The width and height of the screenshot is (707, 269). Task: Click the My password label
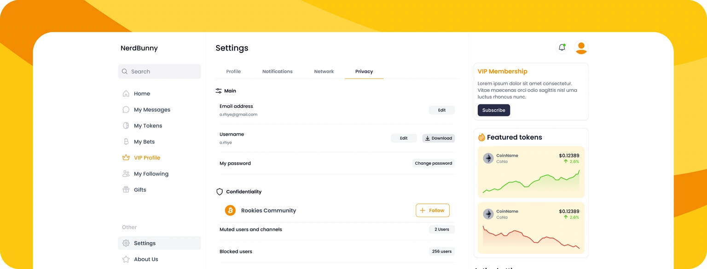coord(235,163)
